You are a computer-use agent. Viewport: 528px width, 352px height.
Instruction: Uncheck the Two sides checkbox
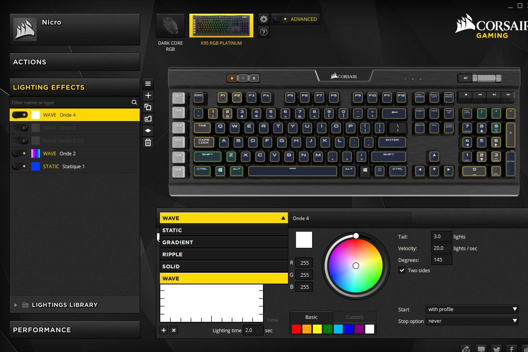pyautogui.click(x=402, y=270)
